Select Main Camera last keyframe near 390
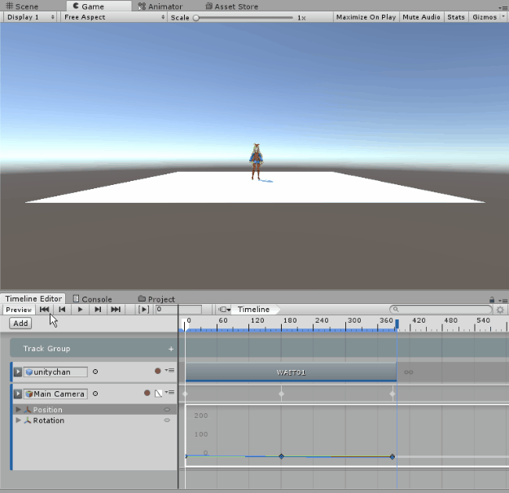The image size is (509, 493). [x=393, y=394]
